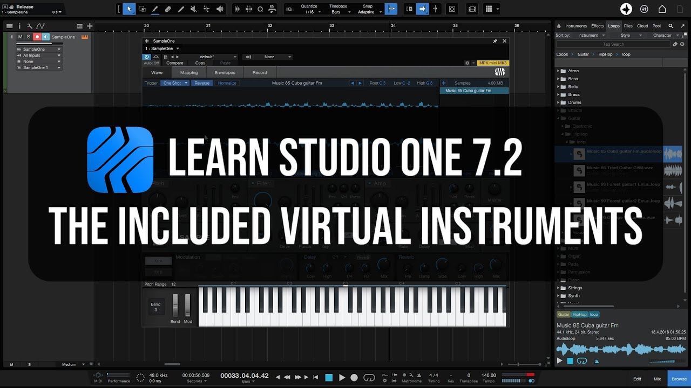Select the Range tool

[142, 9]
